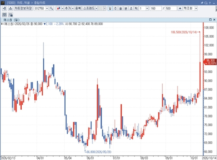
Task: Click the pin window icon in title bar
Action: (202, 3)
